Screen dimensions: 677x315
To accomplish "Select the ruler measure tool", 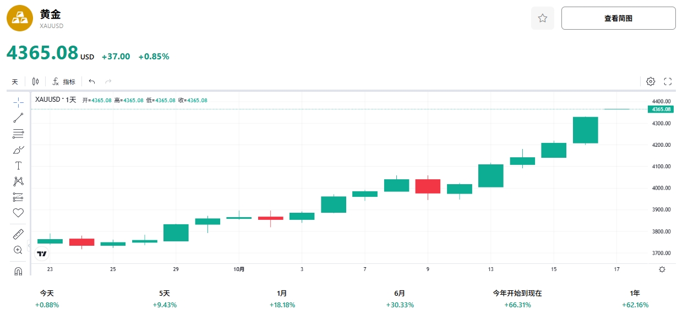I will pyautogui.click(x=18, y=235).
